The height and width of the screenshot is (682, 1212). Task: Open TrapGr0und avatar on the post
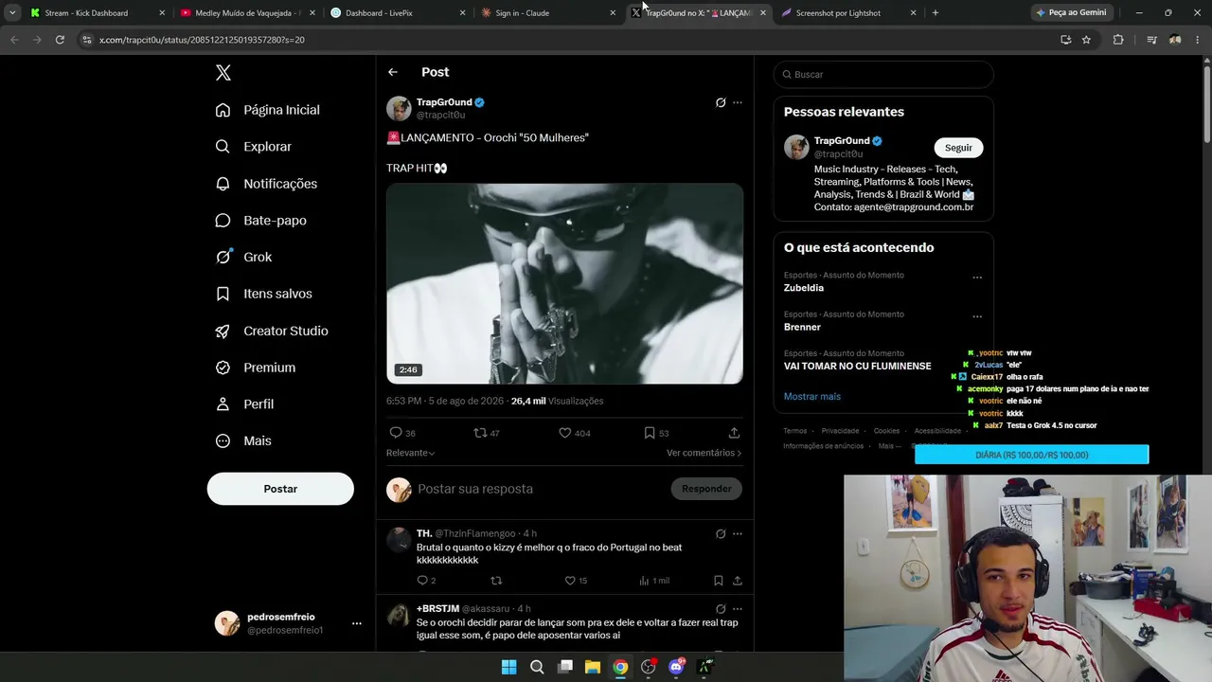coord(399,108)
